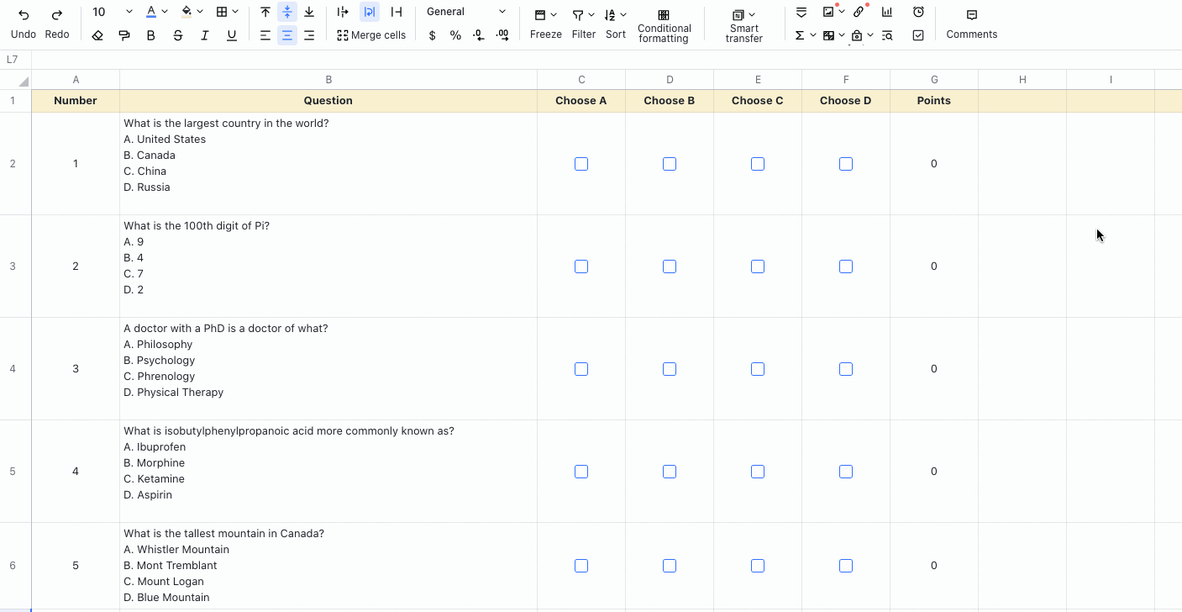Toggle text wrap for cells
Screen dimensions: 1182x612
click(x=370, y=11)
